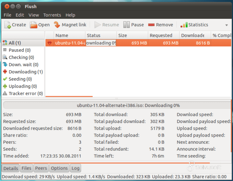Click the Pause bars icon
Screen dimensions: 233x181
click(126, 25)
